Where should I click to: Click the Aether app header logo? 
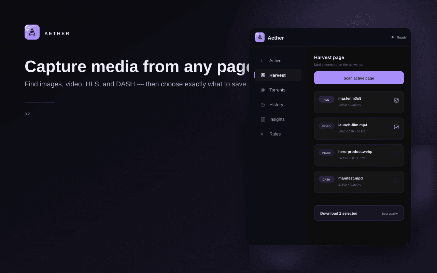260,37
